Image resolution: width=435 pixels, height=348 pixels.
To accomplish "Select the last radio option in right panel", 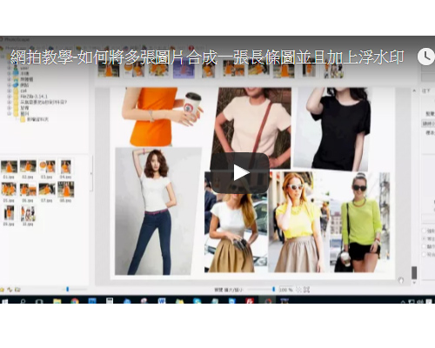I will pyautogui.click(x=424, y=254).
